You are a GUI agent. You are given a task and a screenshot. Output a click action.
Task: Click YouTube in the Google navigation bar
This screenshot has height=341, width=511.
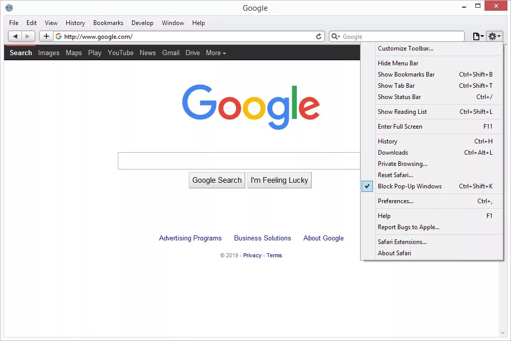coord(120,53)
